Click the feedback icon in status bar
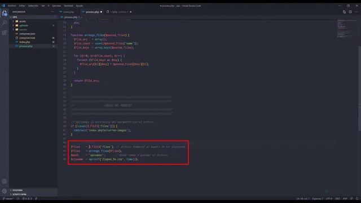Viewport: 361px width, 203px height. point(351,198)
